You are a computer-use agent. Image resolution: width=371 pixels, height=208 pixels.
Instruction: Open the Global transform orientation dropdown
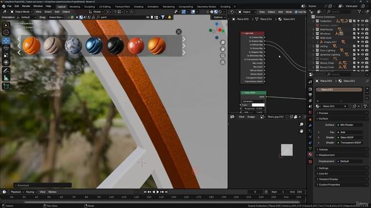(x=97, y=12)
